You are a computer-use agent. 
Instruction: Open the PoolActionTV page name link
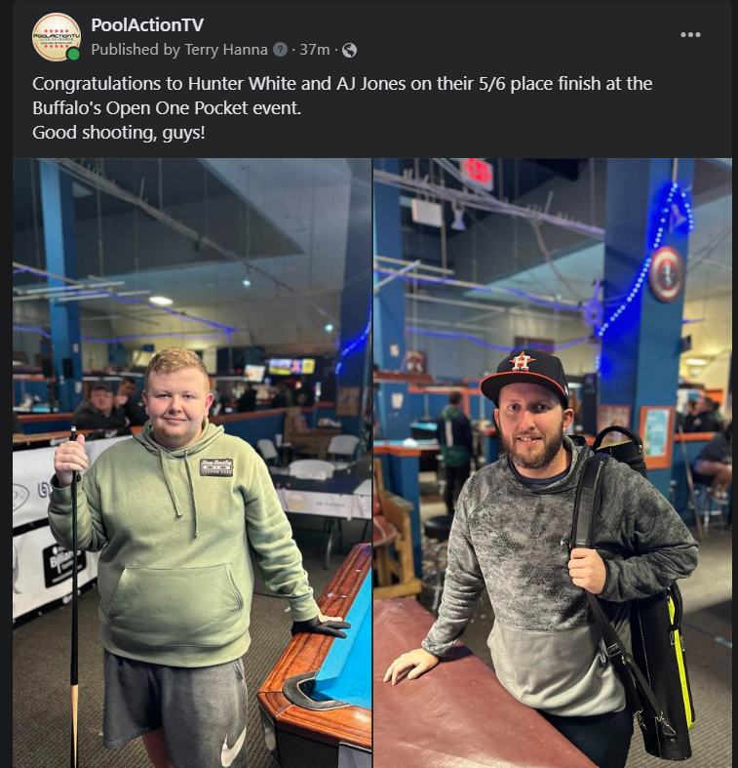tap(147, 25)
